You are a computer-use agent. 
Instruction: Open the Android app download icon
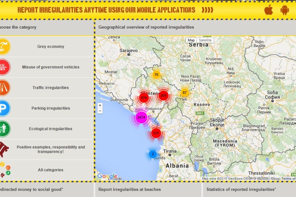pyautogui.click(x=284, y=10)
